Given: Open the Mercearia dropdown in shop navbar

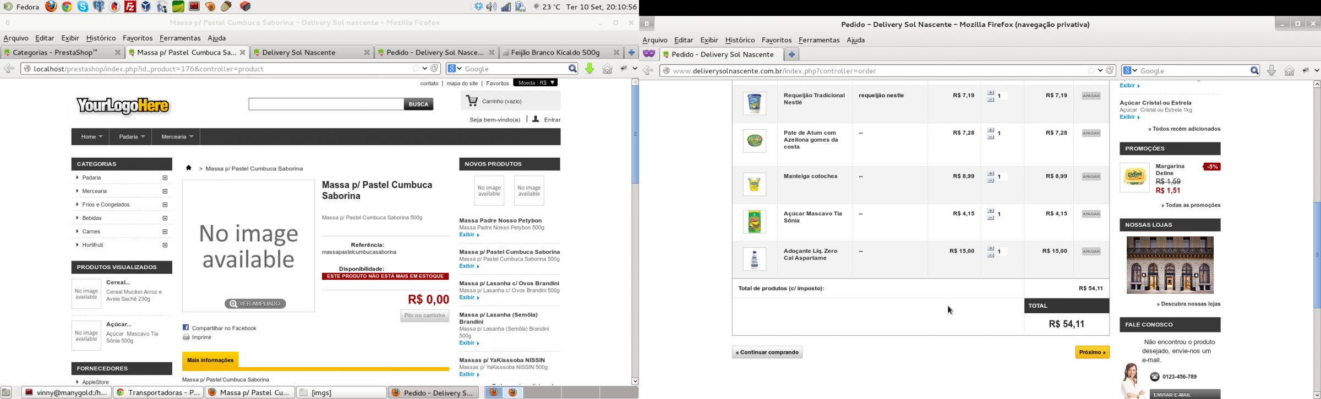Looking at the screenshot, I should click(x=176, y=137).
